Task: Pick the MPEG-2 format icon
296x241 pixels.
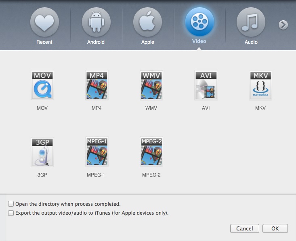Action: point(151,151)
